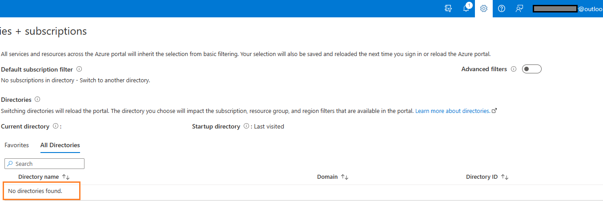Image resolution: width=603 pixels, height=201 pixels.
Task: Show info tooltip for Startup directory
Action: coord(246,126)
